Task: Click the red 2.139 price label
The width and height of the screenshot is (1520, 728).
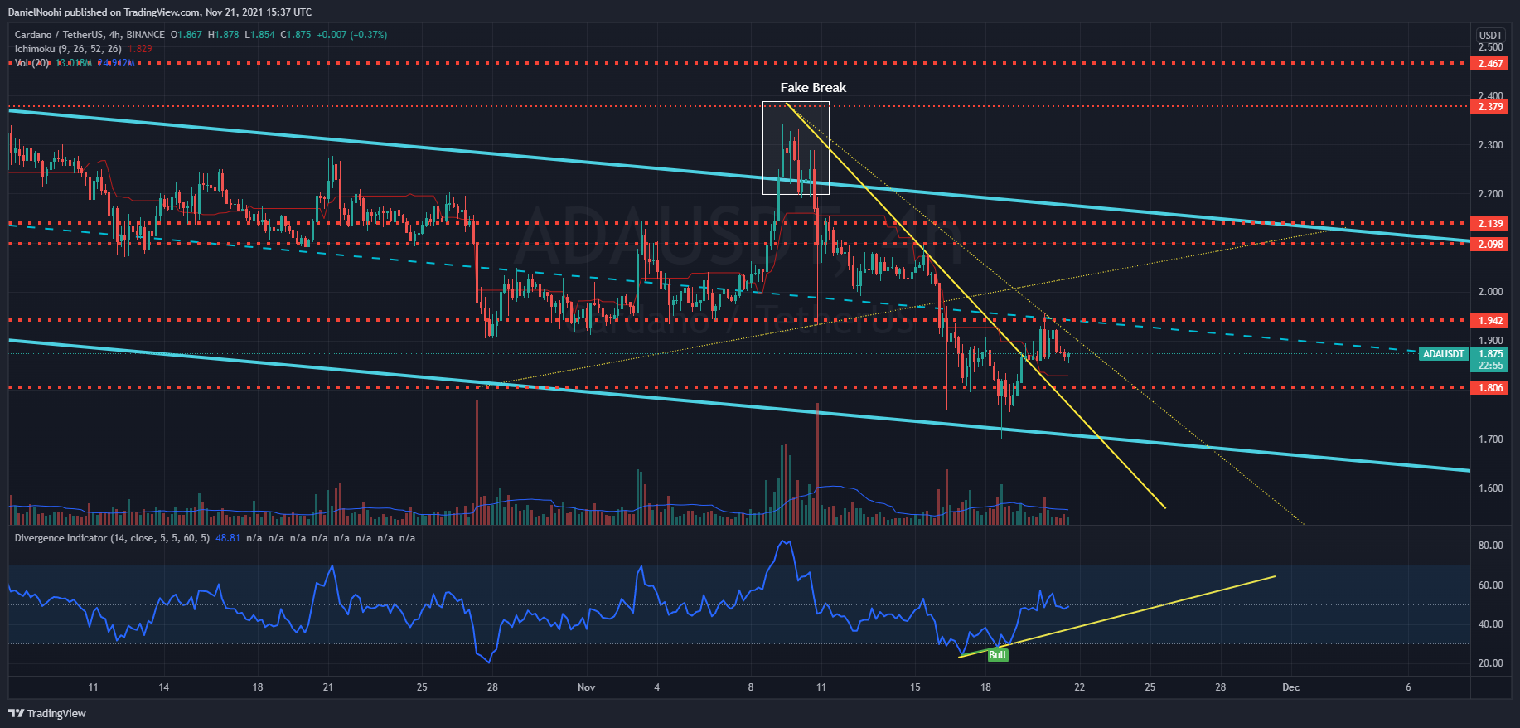Action: point(1490,223)
